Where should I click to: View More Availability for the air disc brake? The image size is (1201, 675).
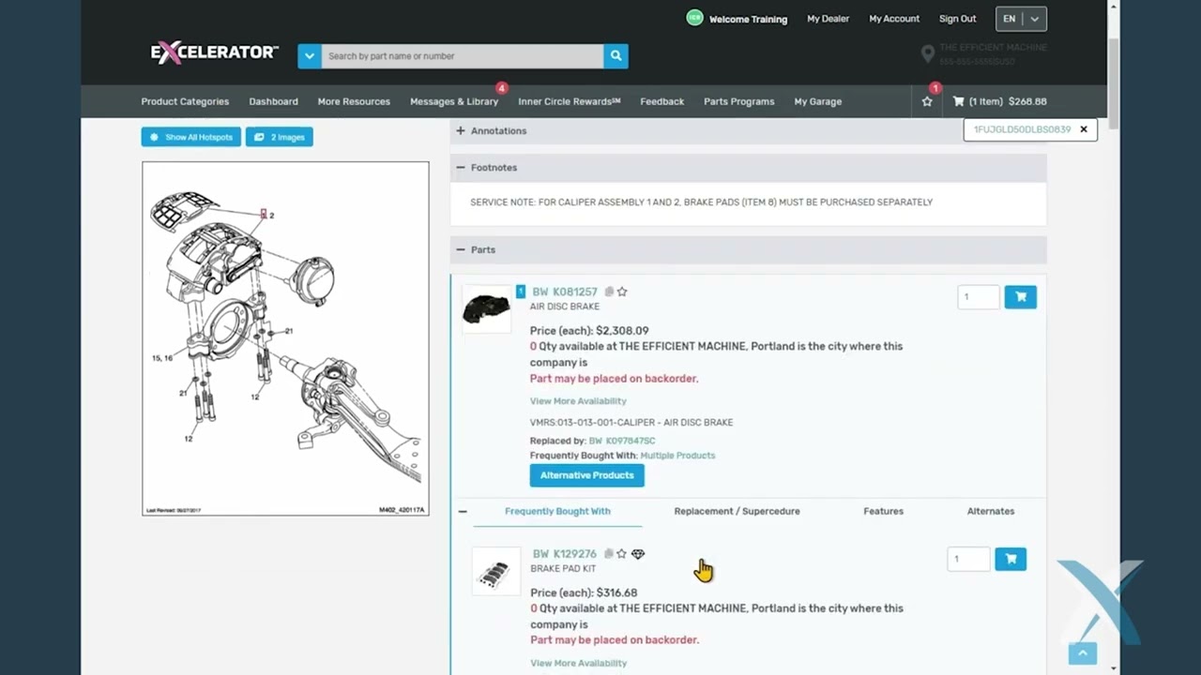click(x=578, y=401)
